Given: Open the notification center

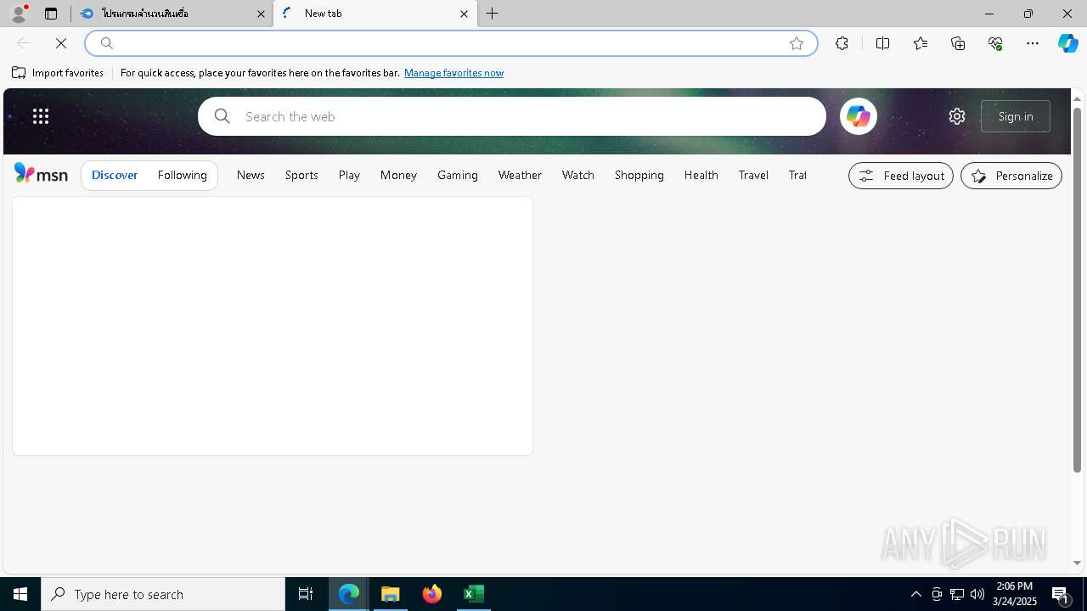Looking at the screenshot, I should [1060, 594].
